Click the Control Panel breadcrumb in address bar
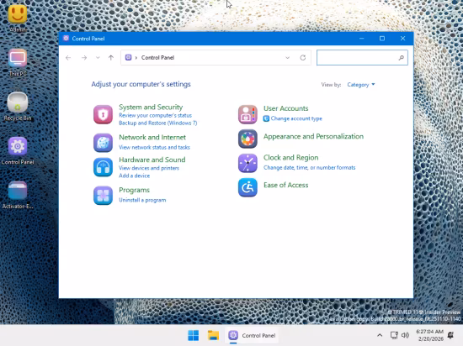This screenshot has width=463, height=346. (x=157, y=58)
